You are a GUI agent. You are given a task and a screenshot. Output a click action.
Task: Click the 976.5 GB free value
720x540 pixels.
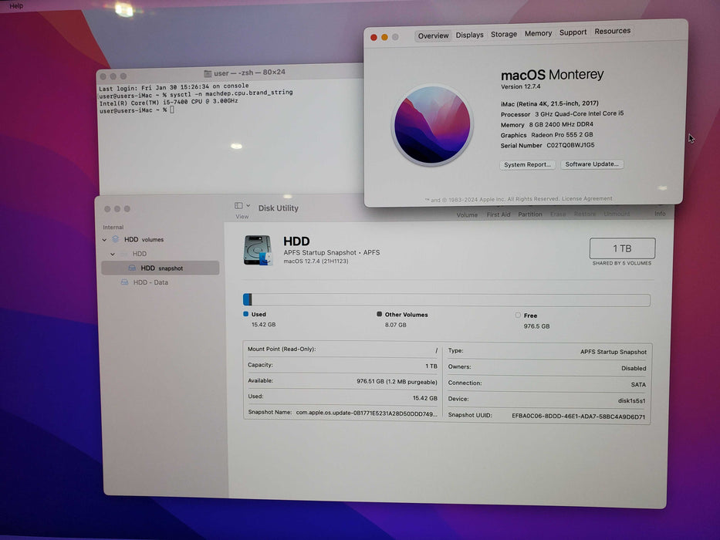pos(537,326)
